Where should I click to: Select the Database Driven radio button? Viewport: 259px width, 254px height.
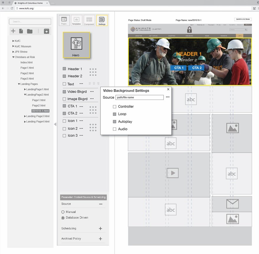tap(63, 218)
